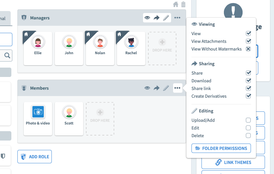This screenshot has height=174, width=274.
Task: Click the trash icon above Managers panel
Action: pyautogui.click(x=183, y=4)
